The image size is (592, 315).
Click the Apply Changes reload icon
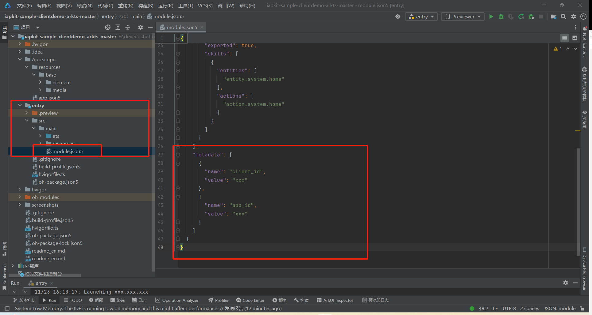pos(521,17)
